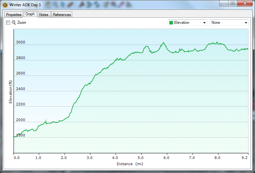Click the 3.0 distance axis label
This screenshot has width=255, height=173.
click(90, 158)
